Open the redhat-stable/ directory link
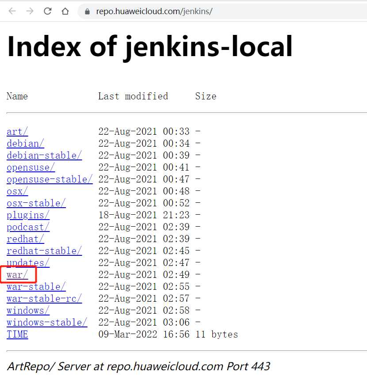The height and width of the screenshot is (391, 367). click(44, 251)
